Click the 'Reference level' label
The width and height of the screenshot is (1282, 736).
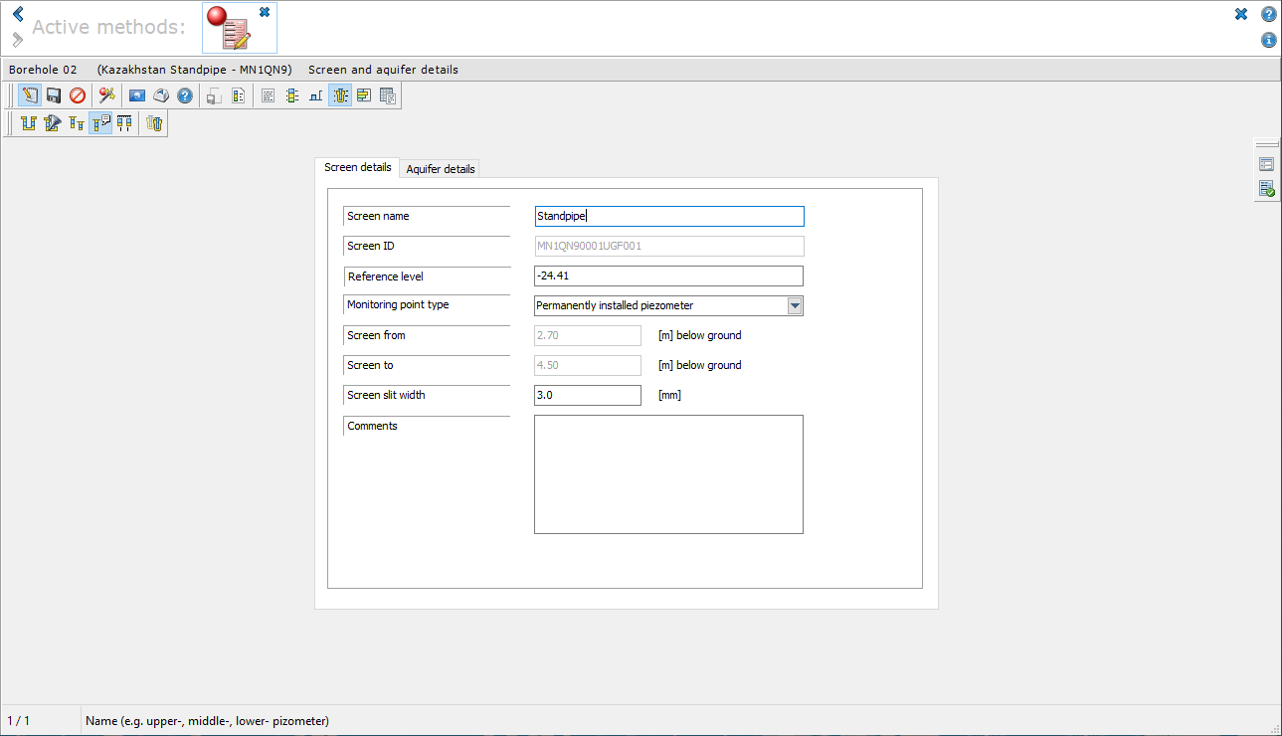click(x=385, y=276)
